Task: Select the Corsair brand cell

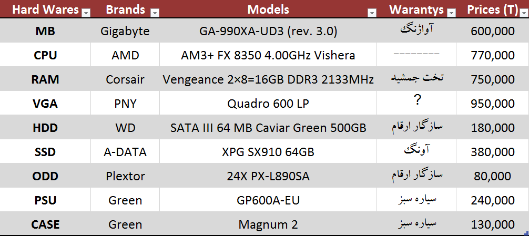Action: 125,79
